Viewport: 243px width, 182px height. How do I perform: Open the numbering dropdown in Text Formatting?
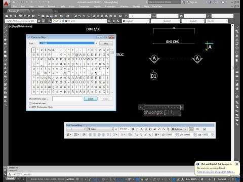pos(123,134)
